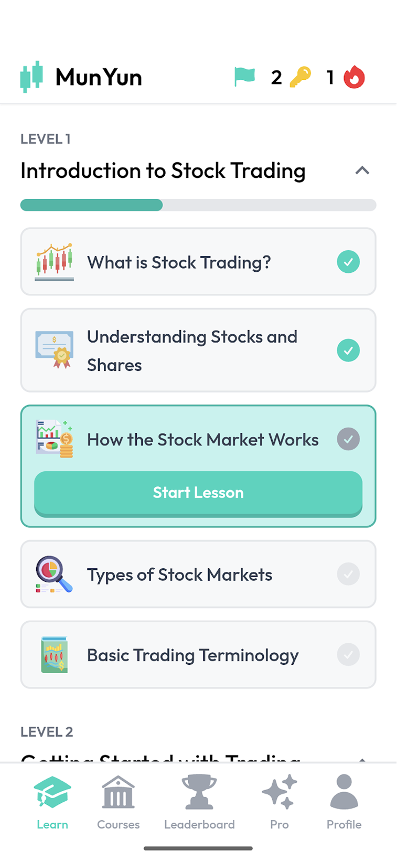Viewport: 397px width, 861px height.
Task: Tap the green flag icon
Action: 244,77
